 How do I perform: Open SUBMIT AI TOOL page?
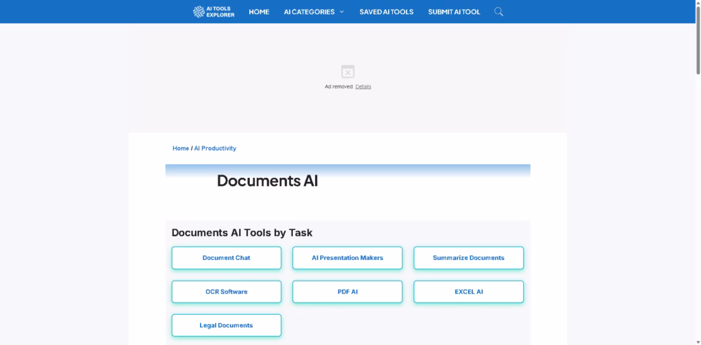(454, 12)
